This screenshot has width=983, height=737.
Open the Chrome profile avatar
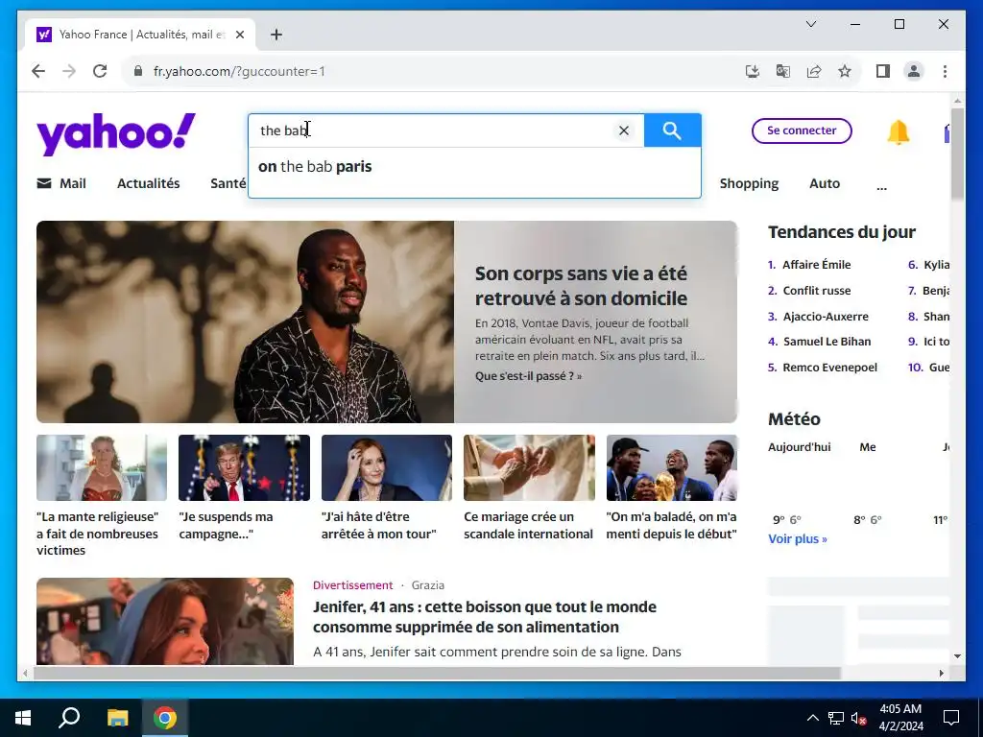click(x=914, y=71)
